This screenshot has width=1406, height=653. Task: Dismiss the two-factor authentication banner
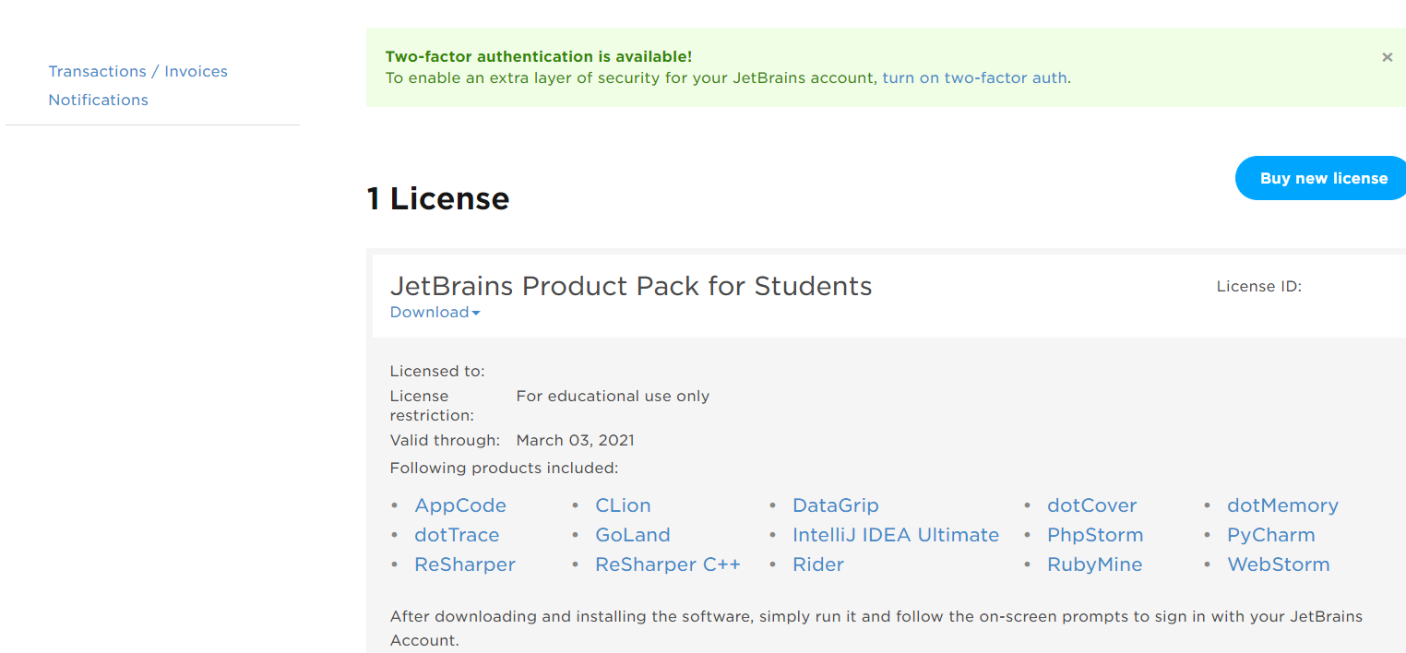[x=1387, y=57]
